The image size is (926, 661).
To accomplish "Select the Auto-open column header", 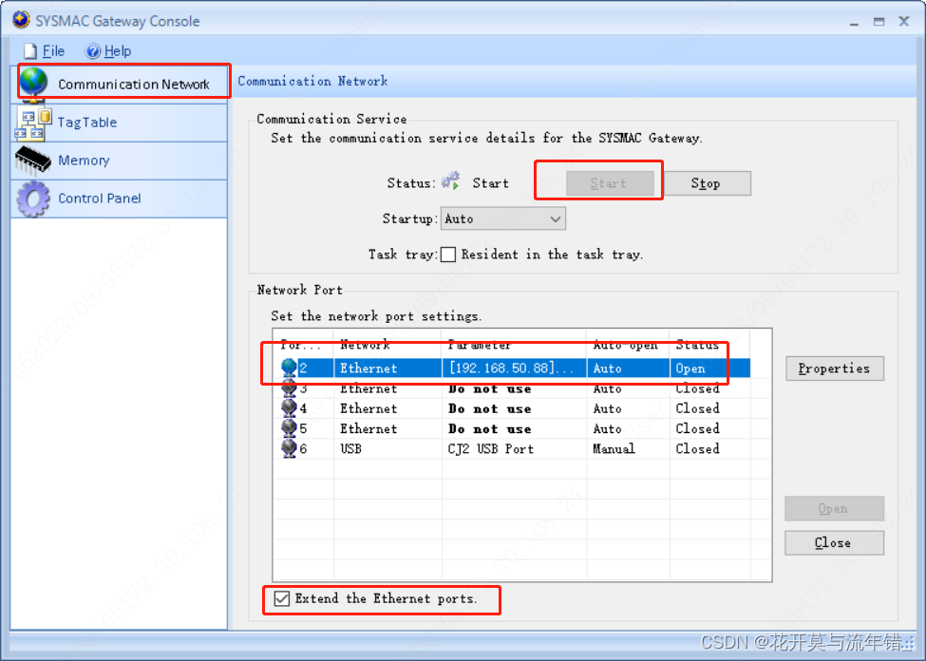I will pyautogui.click(x=629, y=345).
